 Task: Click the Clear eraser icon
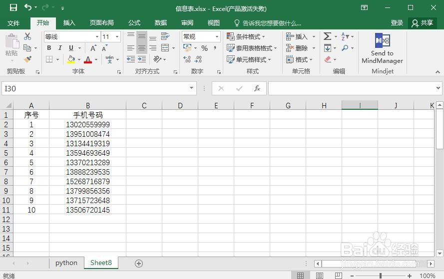point(328,59)
